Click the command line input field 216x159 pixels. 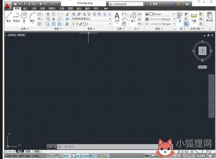pyautogui.click(x=107, y=146)
